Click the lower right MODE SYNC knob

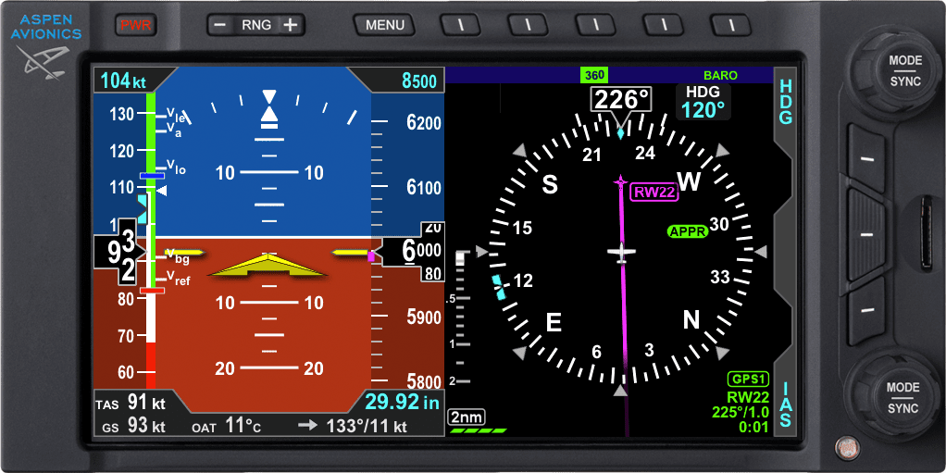[x=896, y=398]
